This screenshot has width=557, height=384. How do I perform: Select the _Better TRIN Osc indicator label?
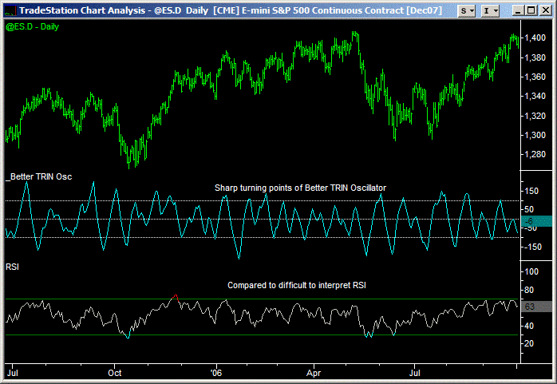tap(39, 176)
